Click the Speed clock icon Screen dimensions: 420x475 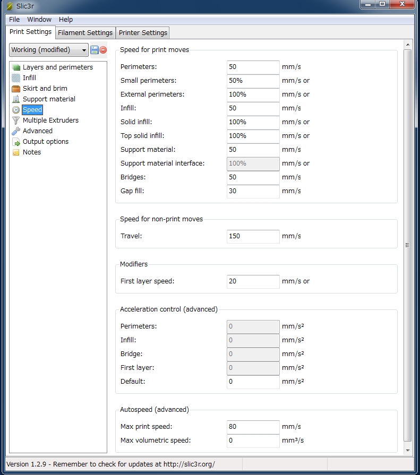point(16,110)
